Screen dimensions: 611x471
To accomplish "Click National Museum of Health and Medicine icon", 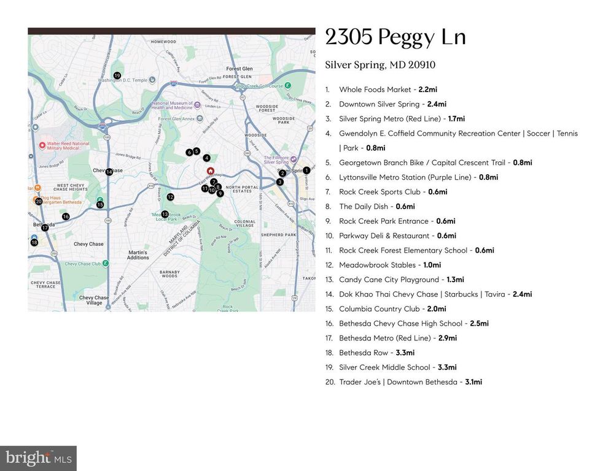I will [x=197, y=105].
